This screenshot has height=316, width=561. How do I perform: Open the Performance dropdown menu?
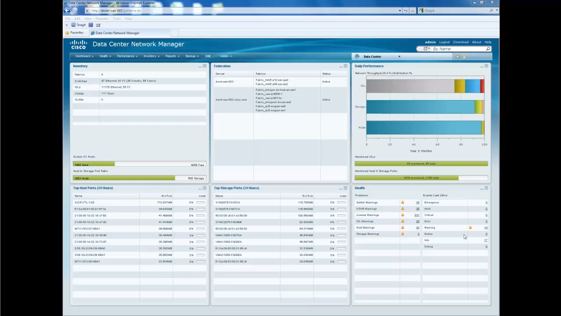[x=127, y=56]
